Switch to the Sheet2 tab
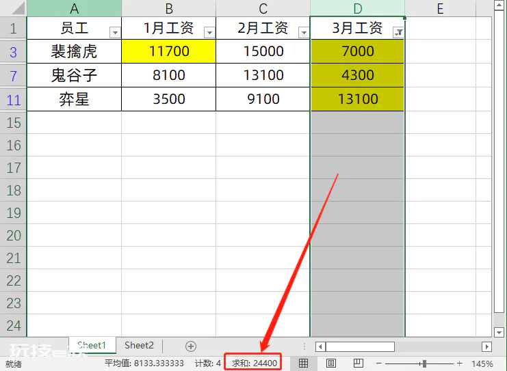 coord(139,346)
